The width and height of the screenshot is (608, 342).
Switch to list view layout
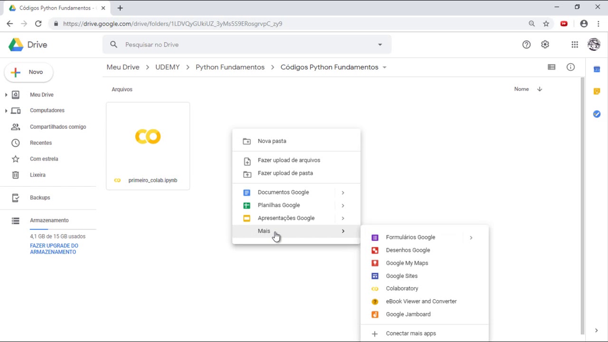pyautogui.click(x=551, y=67)
